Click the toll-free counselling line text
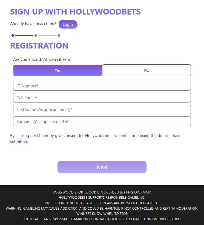Viewport: 204px width, 225px height. 102,219
